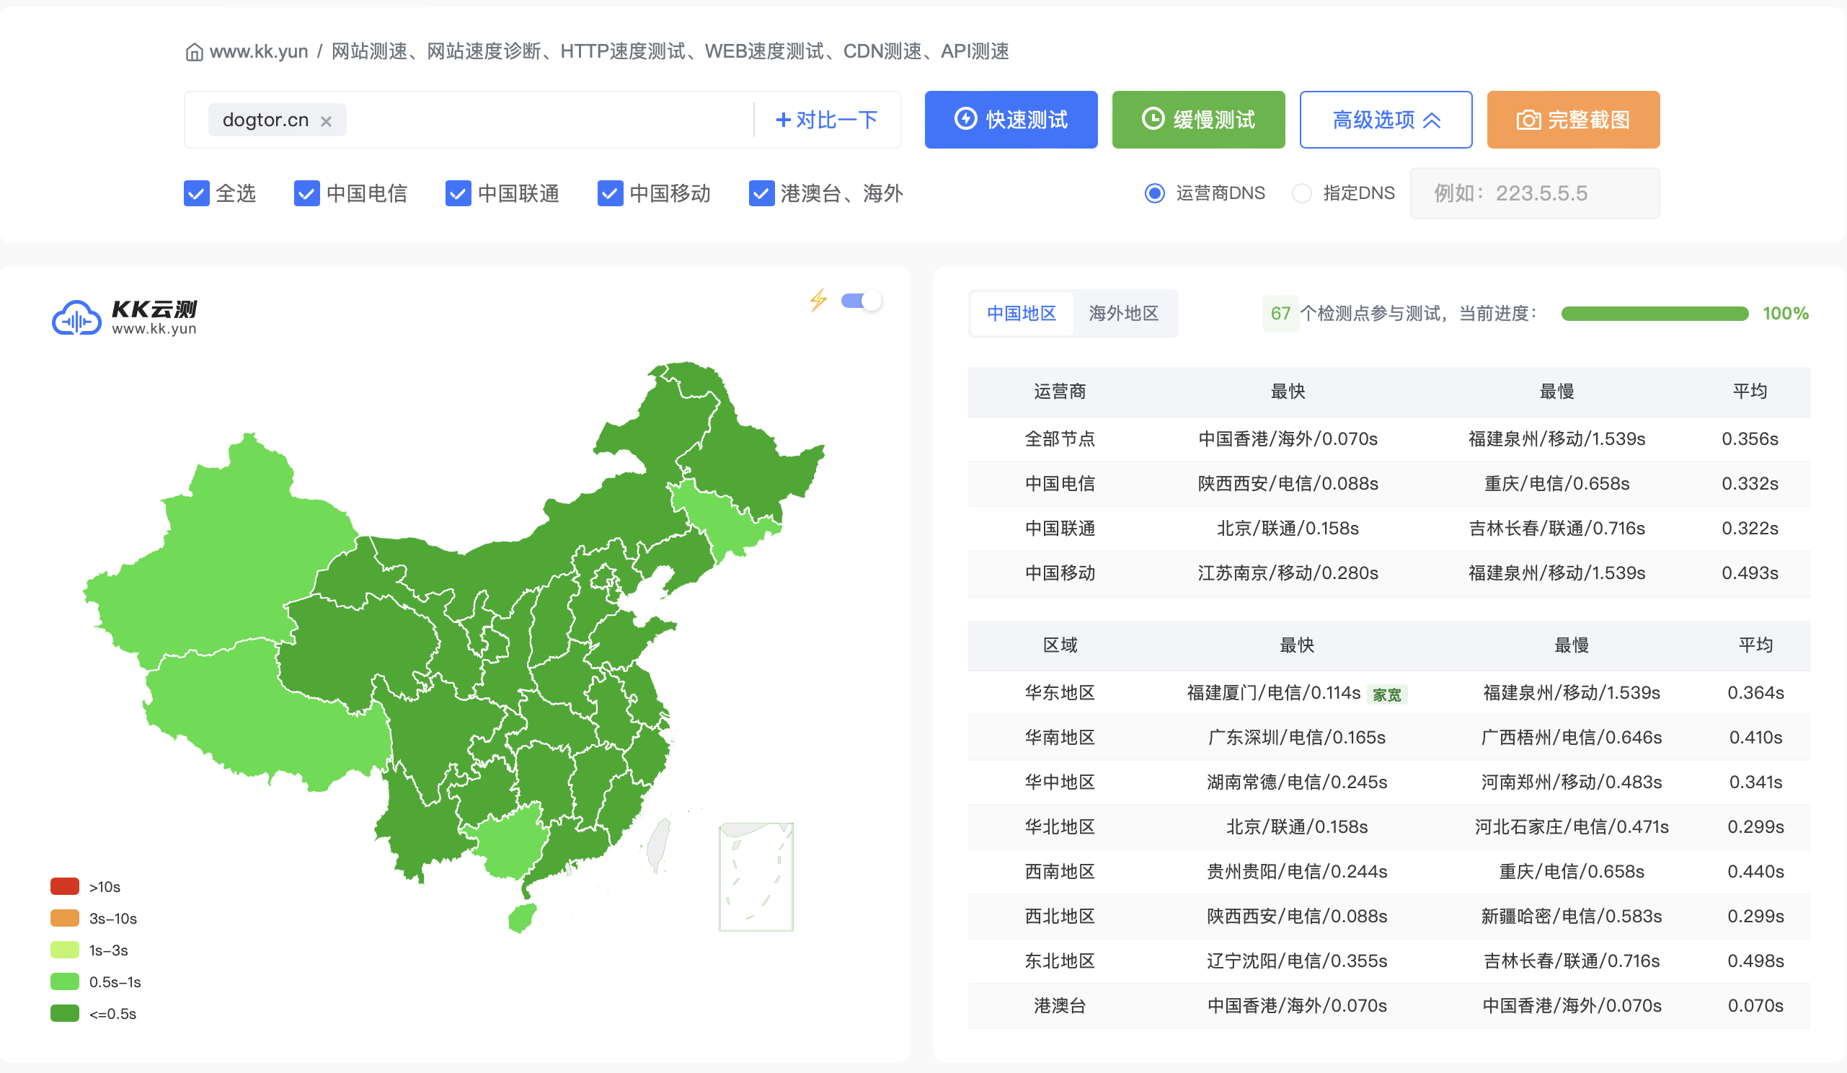Click the 3s–10s orange legend swatch
Image resolution: width=1847 pixels, height=1073 pixels.
pos(64,918)
